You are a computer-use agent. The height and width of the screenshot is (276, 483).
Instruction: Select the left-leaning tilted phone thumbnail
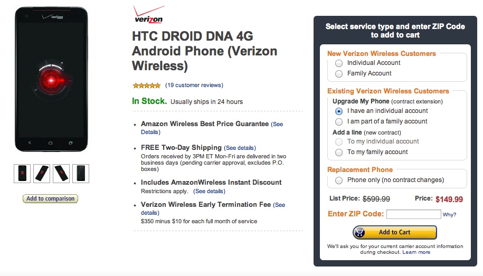coord(61,173)
